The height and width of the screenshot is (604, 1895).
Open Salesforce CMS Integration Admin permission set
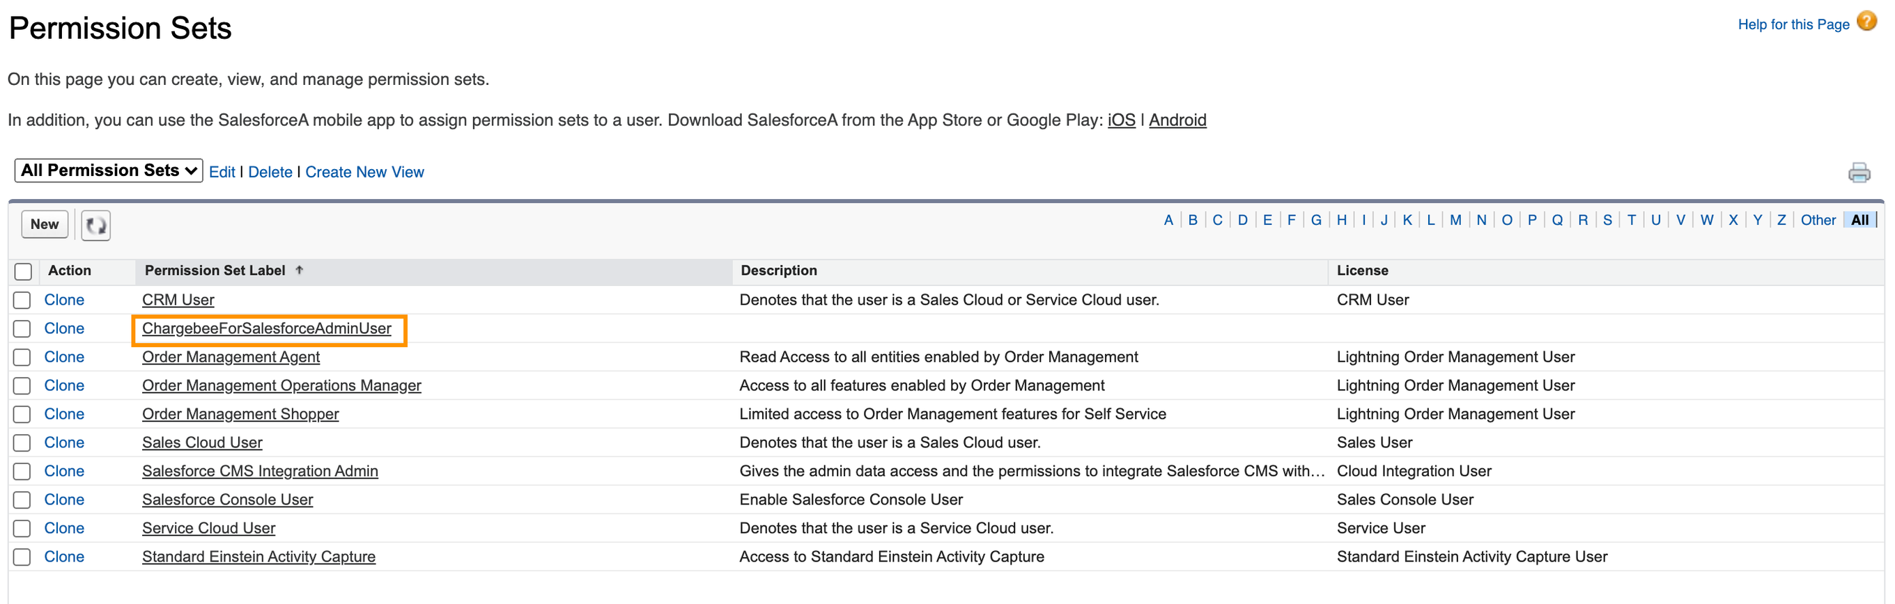(x=260, y=471)
